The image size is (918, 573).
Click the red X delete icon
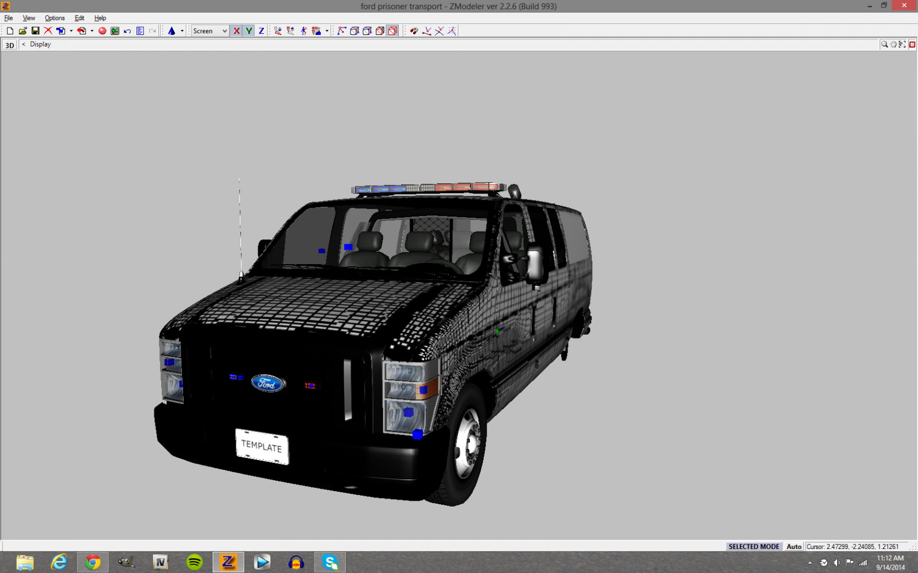(48, 31)
